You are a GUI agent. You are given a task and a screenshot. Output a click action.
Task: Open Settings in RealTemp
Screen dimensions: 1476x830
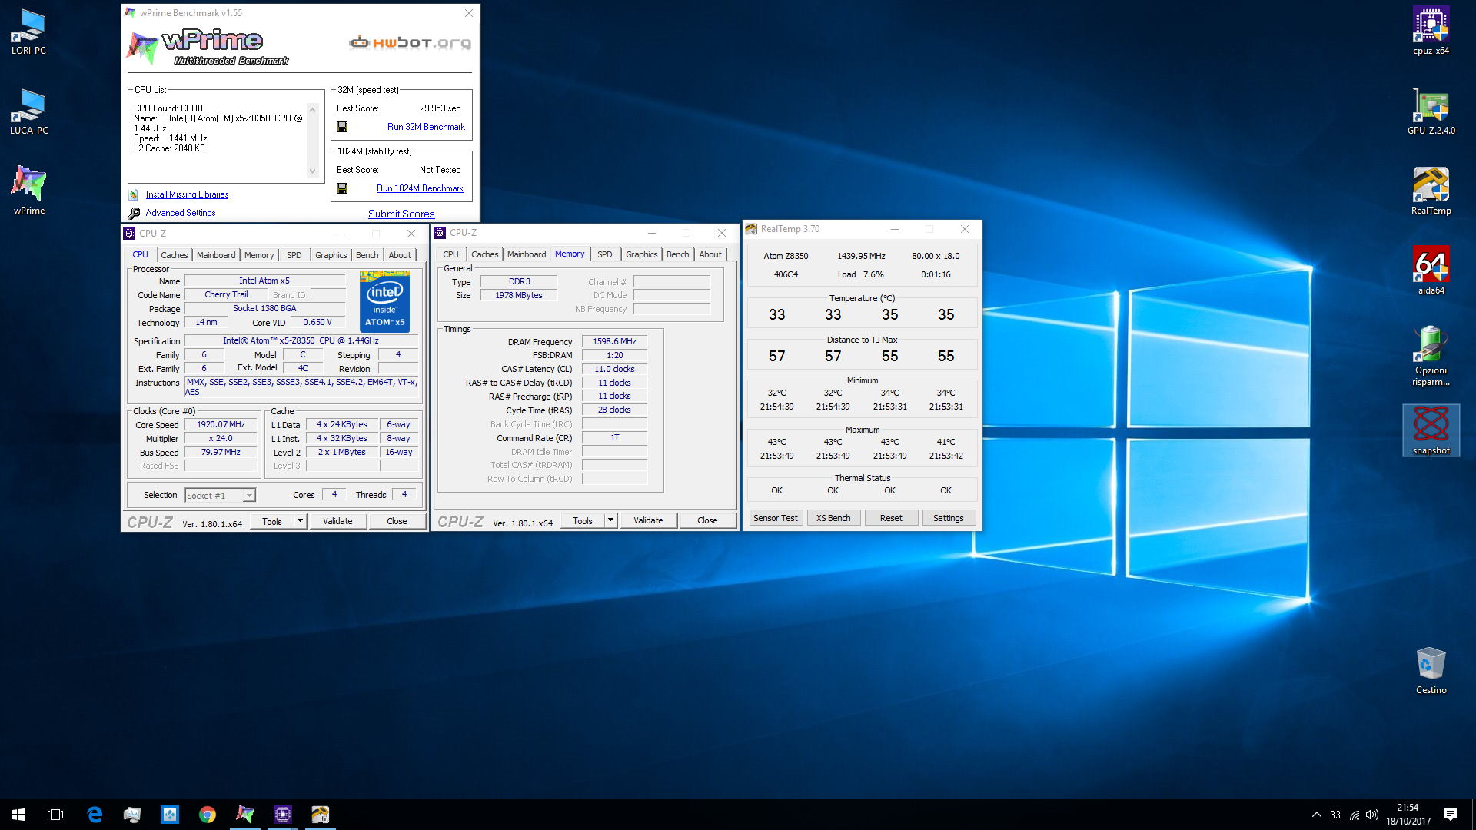point(948,518)
